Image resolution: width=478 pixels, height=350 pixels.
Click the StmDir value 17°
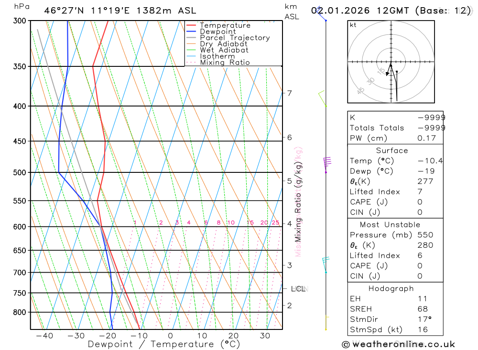pos(424,319)
